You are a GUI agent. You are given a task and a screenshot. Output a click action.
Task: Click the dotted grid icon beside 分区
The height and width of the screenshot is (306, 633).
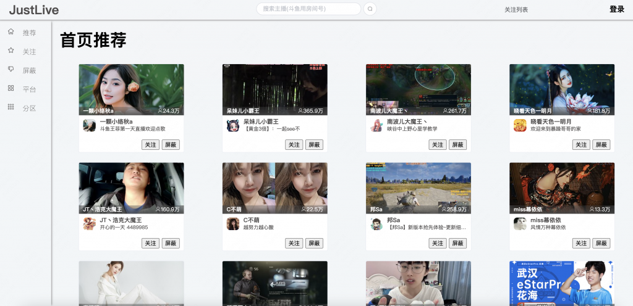[11, 107]
